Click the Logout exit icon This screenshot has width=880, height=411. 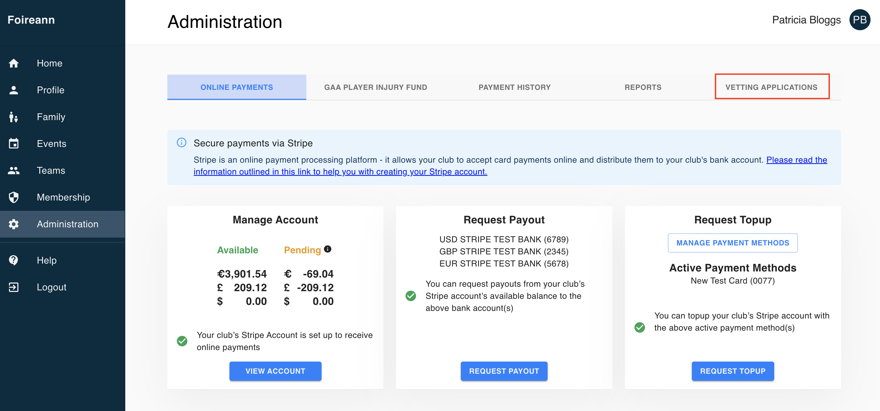pyautogui.click(x=14, y=287)
